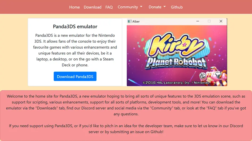Click the pink star in Kirby logo
Viewport: 252px width, 141px height.
[184, 44]
